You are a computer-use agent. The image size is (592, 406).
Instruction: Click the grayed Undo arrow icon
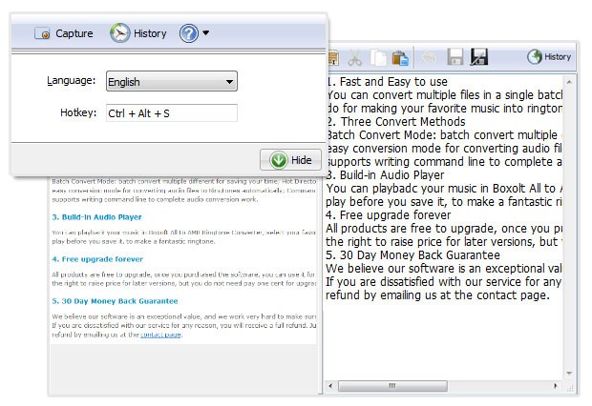tap(431, 57)
